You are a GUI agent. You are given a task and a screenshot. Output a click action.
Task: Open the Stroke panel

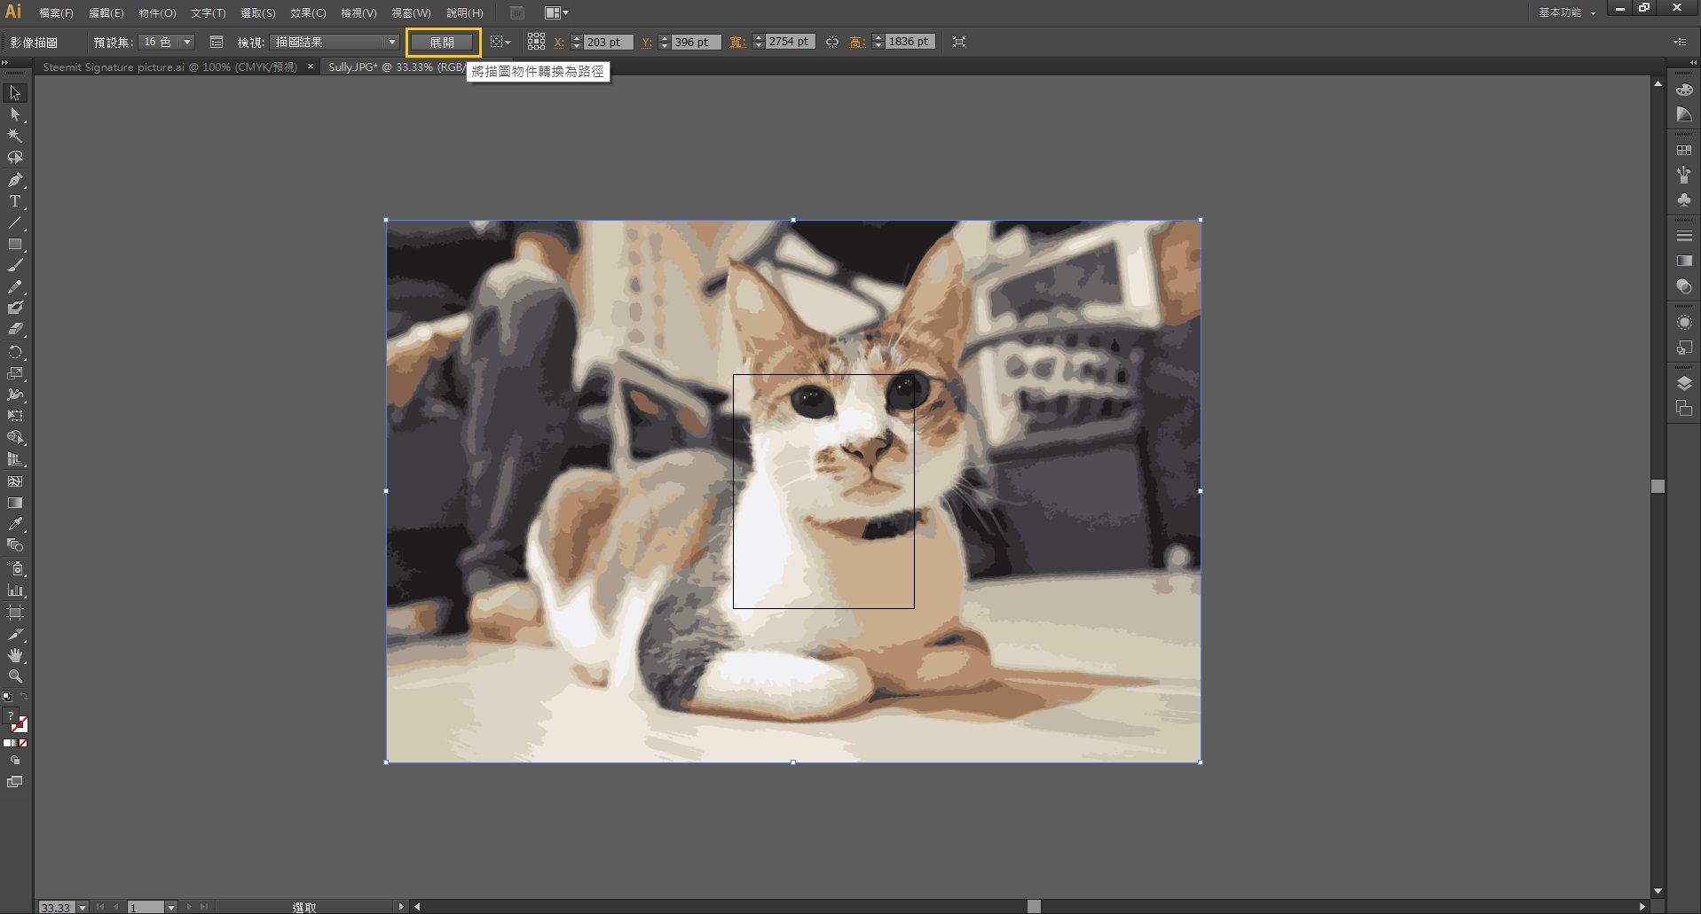click(1683, 236)
